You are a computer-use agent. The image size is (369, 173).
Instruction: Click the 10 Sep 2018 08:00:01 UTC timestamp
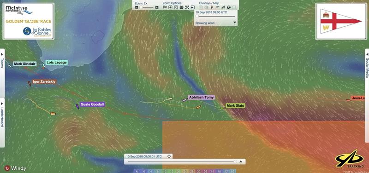[144, 156]
